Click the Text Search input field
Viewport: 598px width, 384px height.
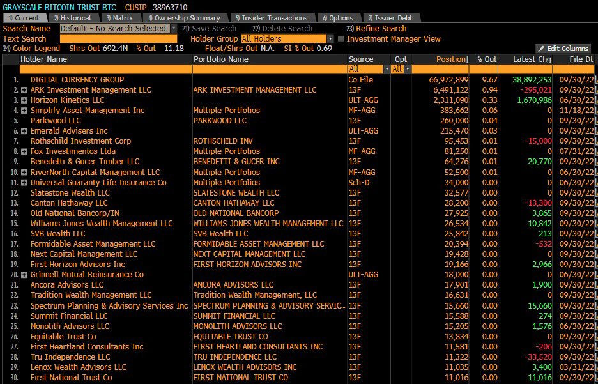[x=119, y=39]
